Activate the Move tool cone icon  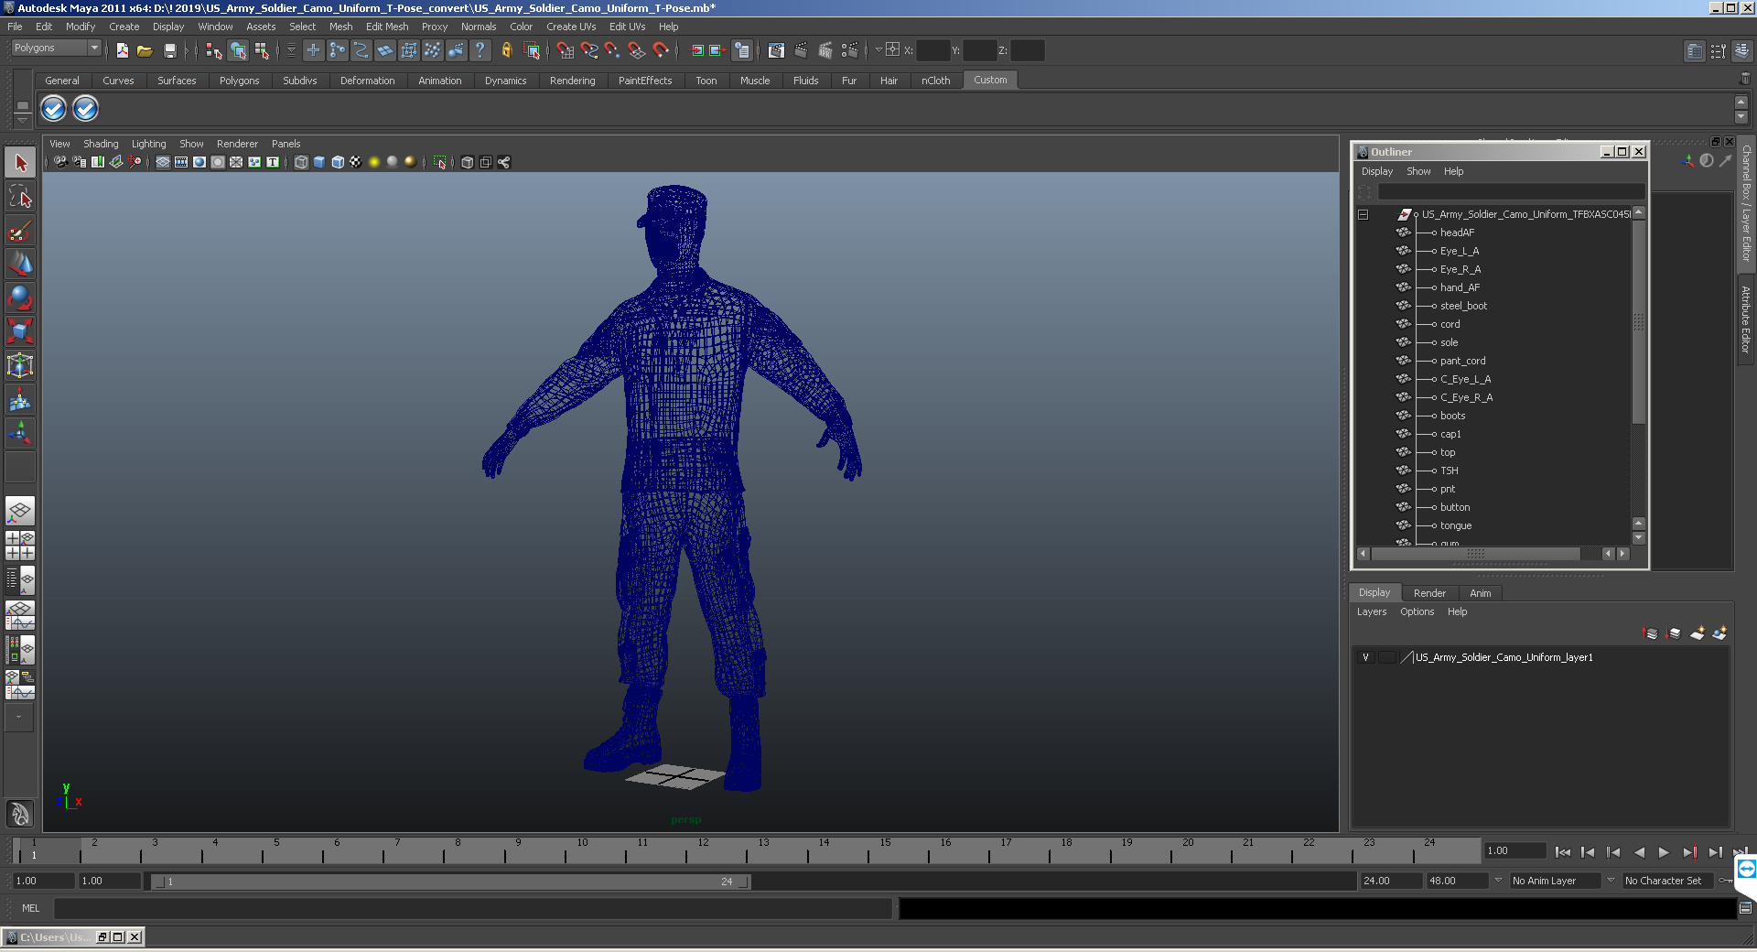click(20, 264)
